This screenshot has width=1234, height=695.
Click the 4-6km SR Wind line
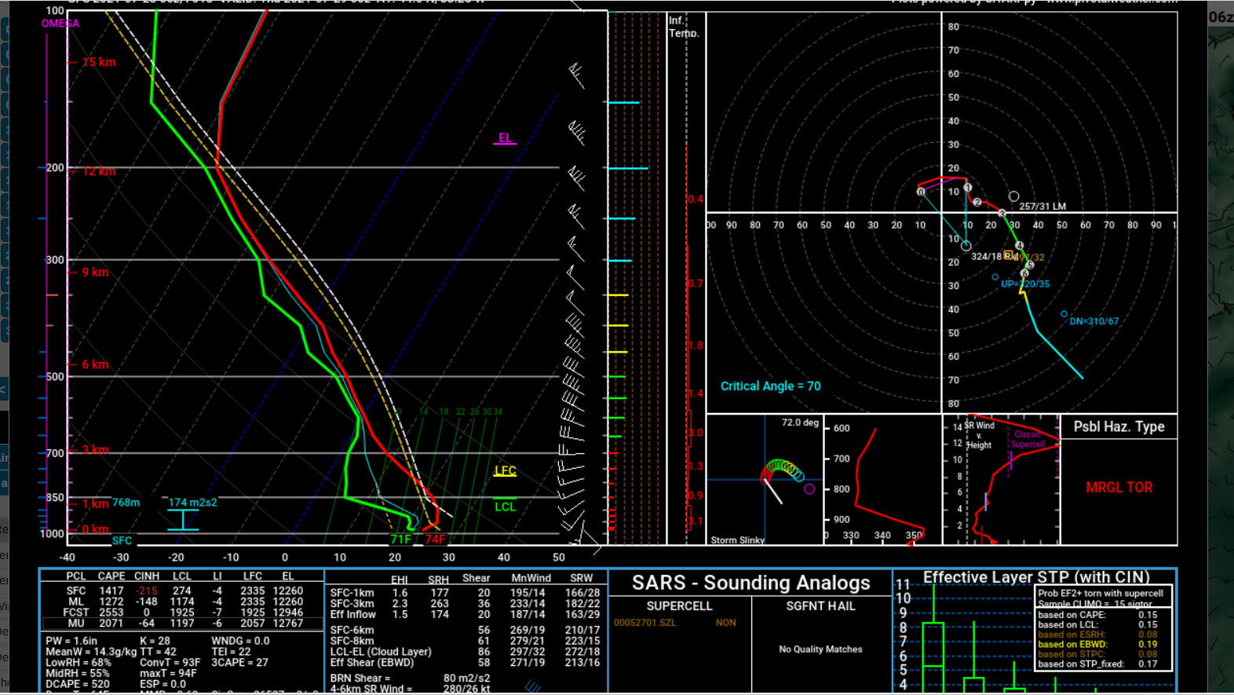click(x=410, y=689)
